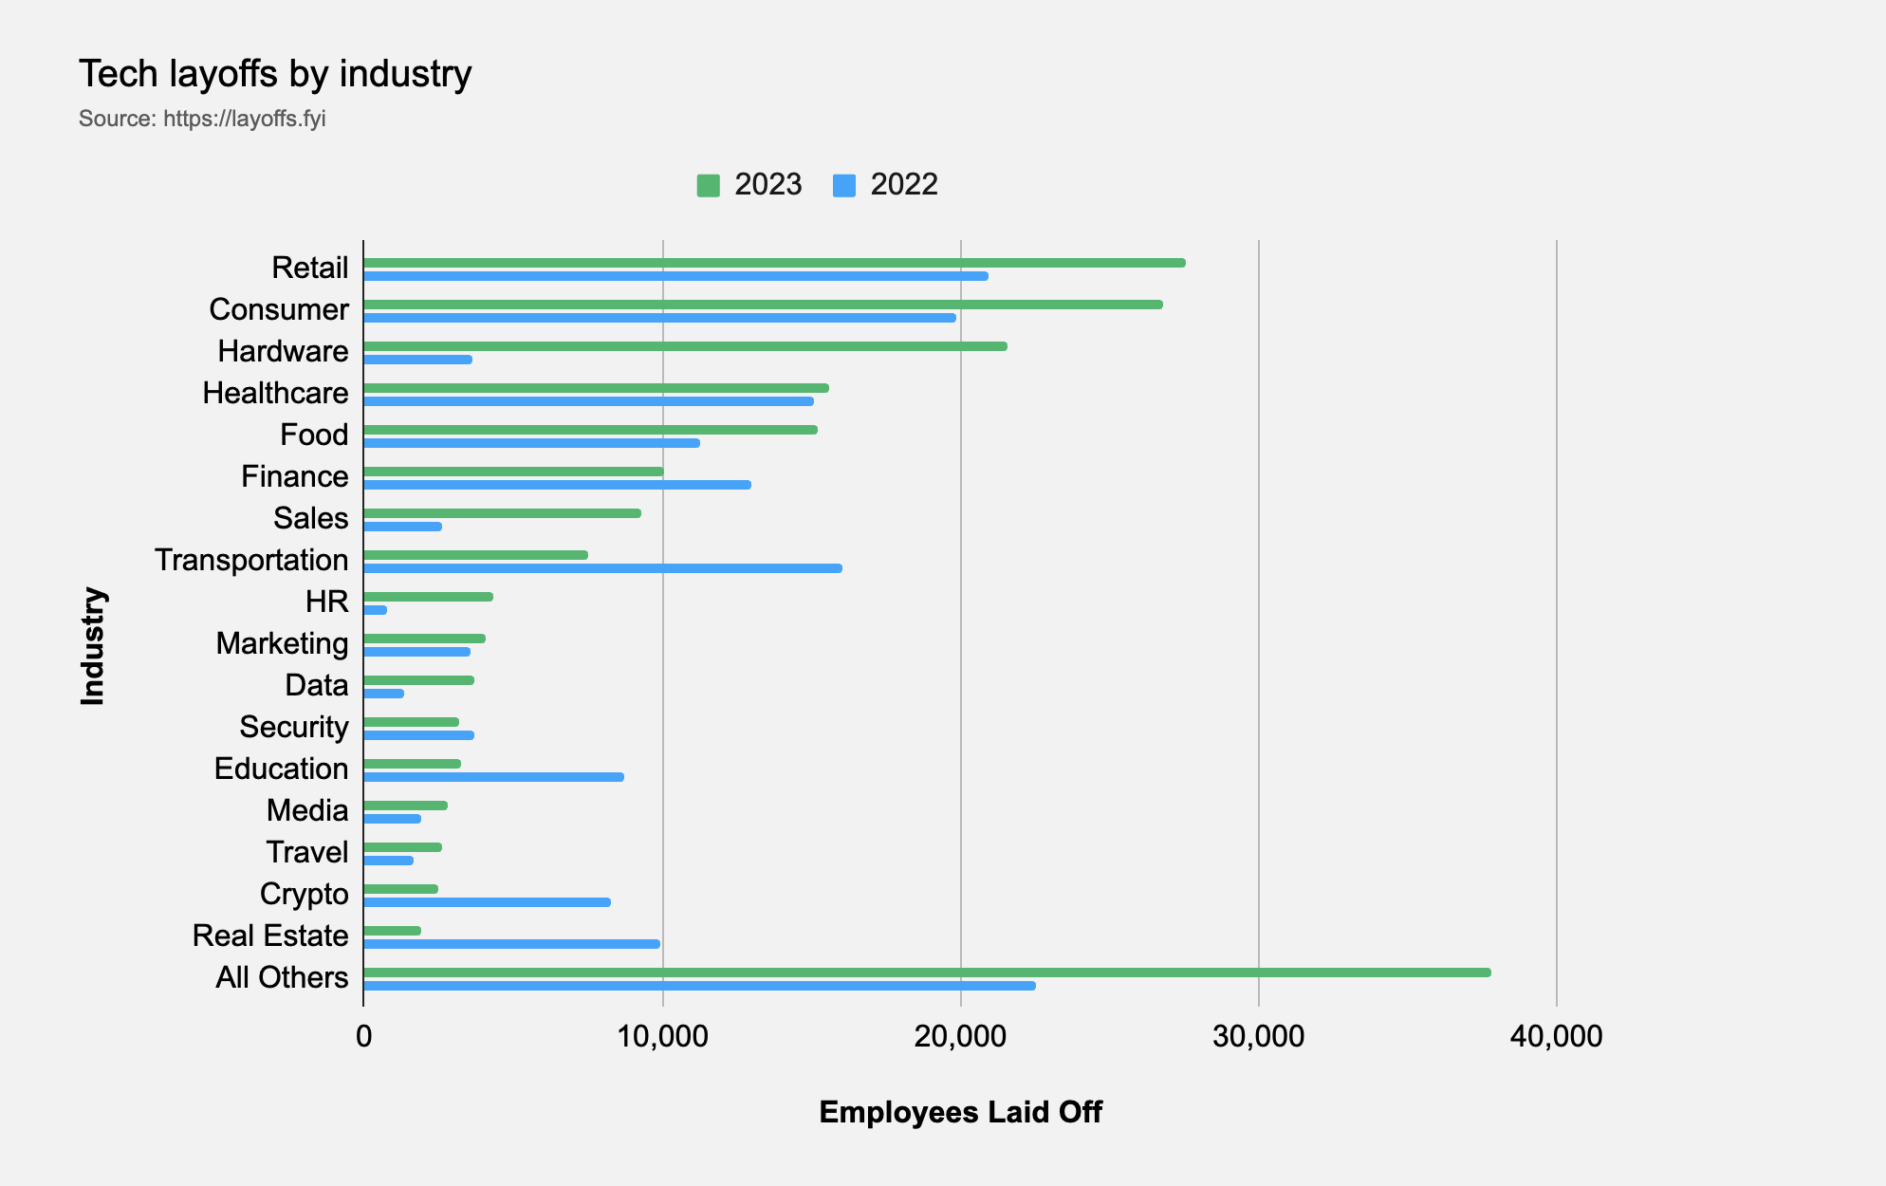Click the 20,000 axis tick label
The image size is (1886, 1186).
tap(959, 1036)
